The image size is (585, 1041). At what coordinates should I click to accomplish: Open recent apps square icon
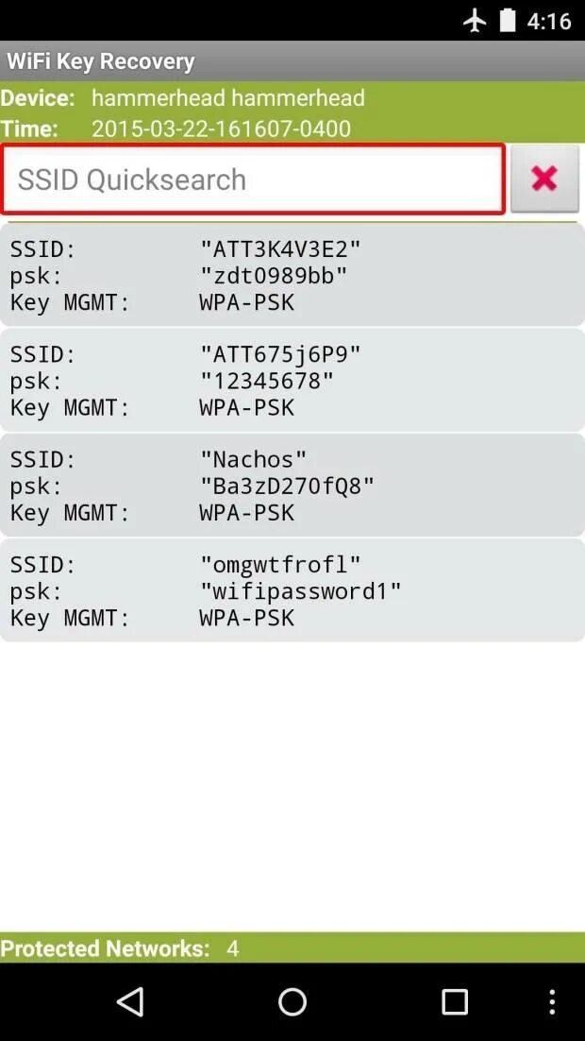tap(455, 1001)
